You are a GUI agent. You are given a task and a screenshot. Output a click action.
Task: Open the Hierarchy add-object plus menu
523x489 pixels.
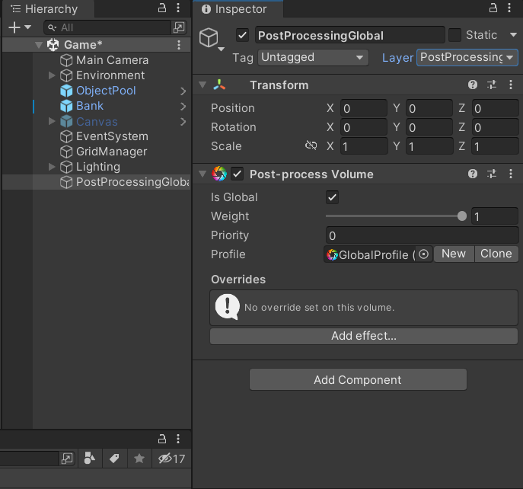coord(19,27)
